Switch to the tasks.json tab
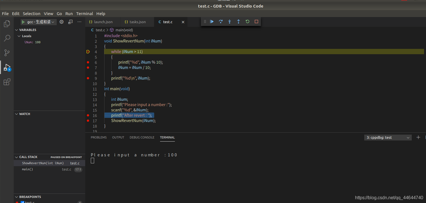This screenshot has height=203, width=426. [x=137, y=22]
